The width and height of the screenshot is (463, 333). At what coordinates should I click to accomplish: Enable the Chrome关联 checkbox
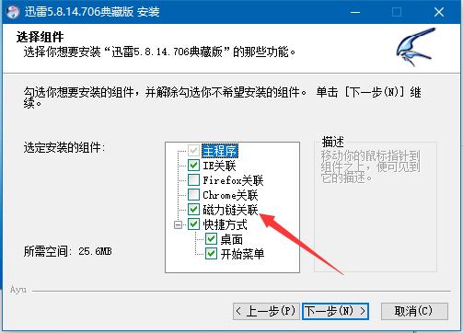tap(193, 195)
